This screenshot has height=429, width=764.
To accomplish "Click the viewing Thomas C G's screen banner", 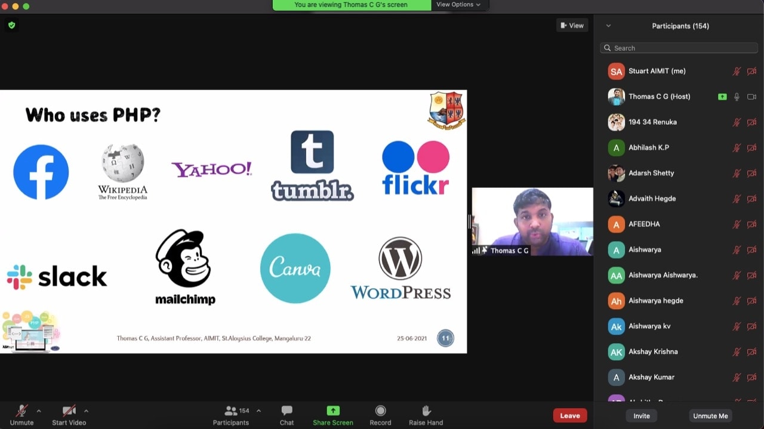I will coord(352,5).
